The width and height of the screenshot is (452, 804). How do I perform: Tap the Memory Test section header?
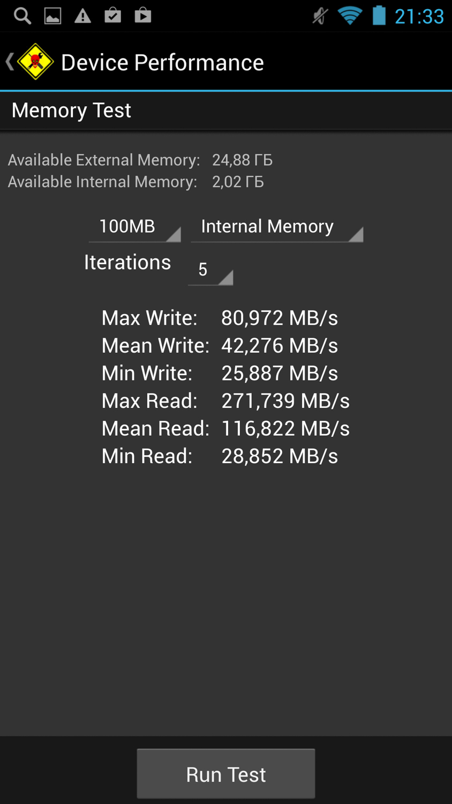point(71,110)
